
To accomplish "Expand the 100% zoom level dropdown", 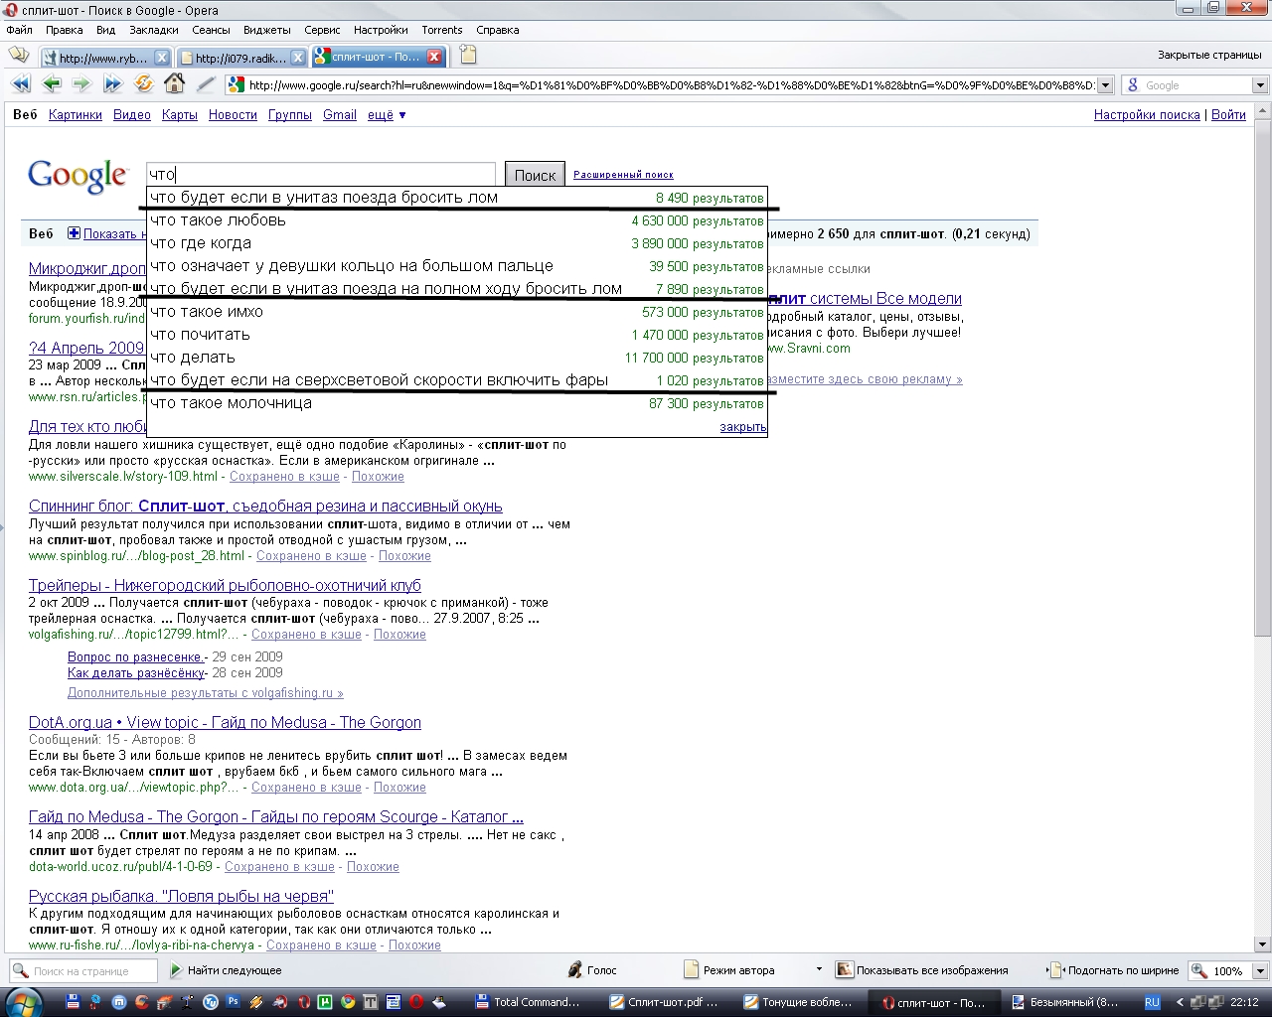I will (x=1259, y=971).
